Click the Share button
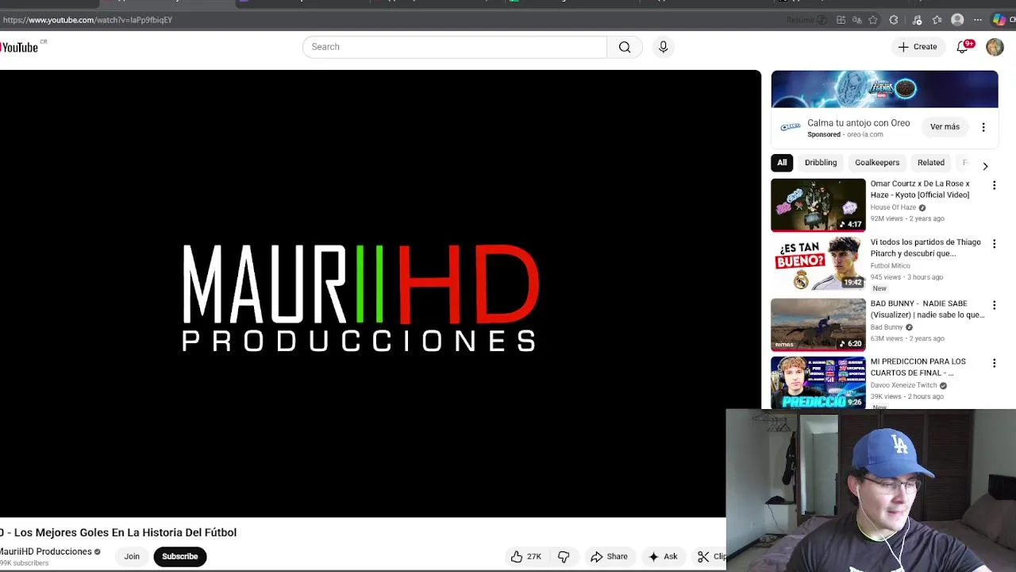The width and height of the screenshot is (1016, 572). 609,556
